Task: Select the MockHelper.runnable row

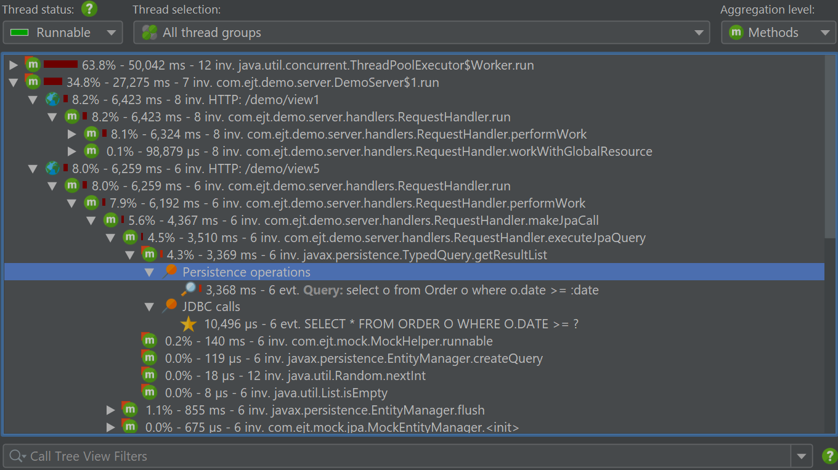Action: [329, 341]
